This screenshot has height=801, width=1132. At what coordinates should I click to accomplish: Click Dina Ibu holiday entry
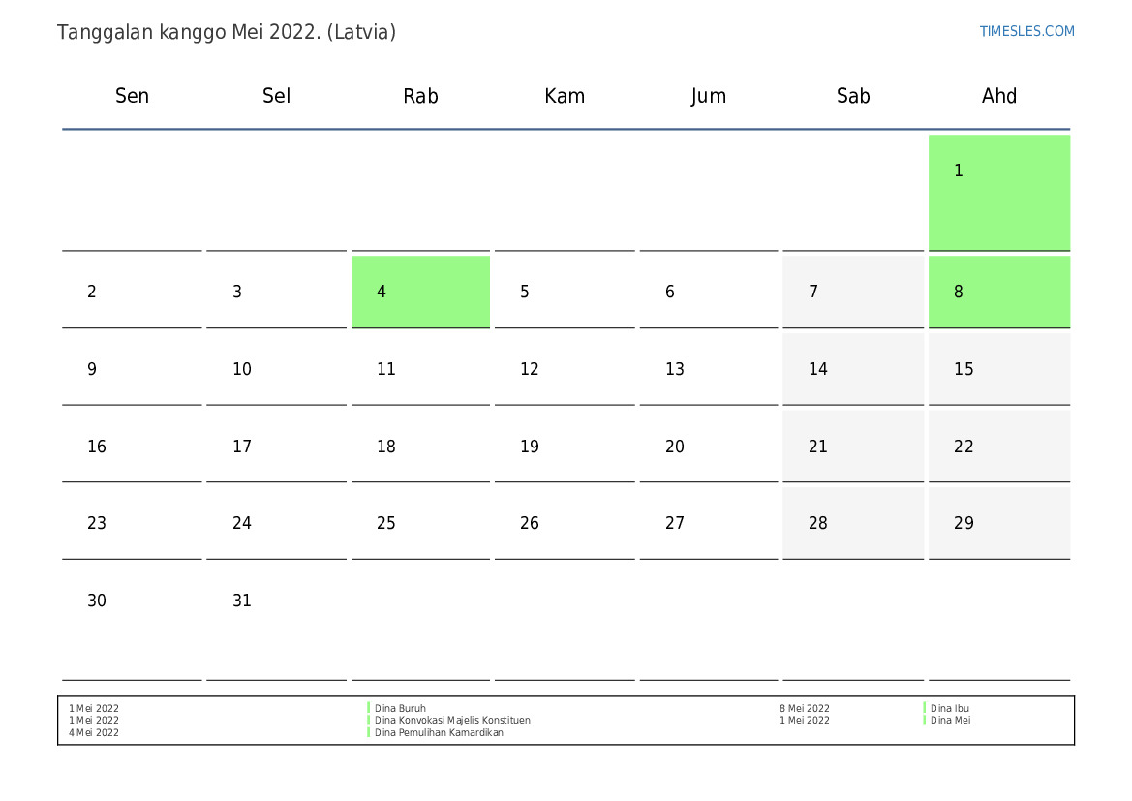(949, 708)
